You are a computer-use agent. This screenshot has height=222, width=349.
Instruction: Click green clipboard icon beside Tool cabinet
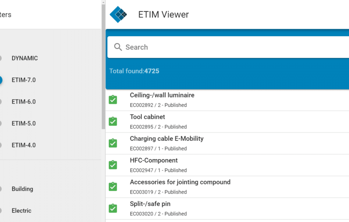(113, 122)
